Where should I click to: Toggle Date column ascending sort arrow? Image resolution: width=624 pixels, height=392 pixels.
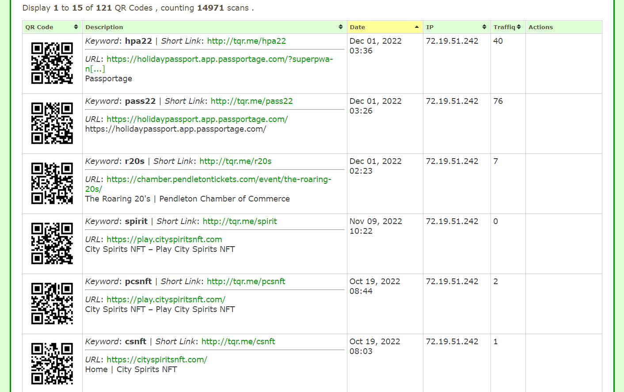[417, 27]
